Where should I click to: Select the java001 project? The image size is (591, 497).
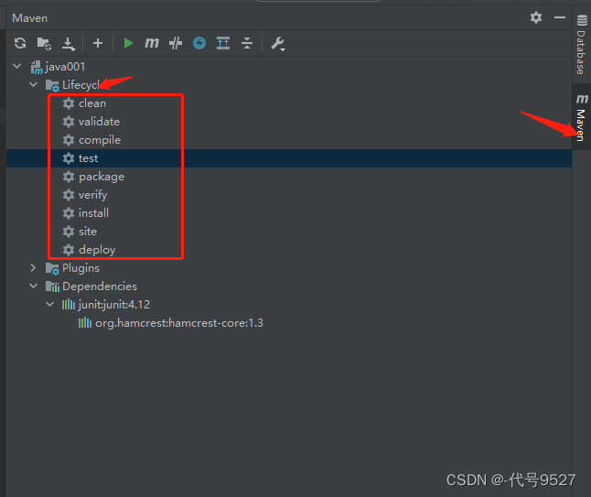[x=58, y=67]
